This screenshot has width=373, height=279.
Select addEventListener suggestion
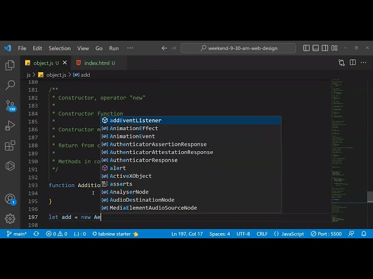tap(191, 120)
